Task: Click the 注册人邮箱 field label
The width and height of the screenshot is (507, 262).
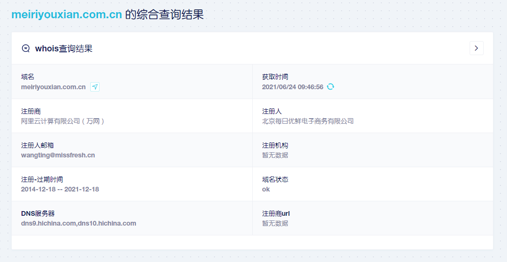Action: [37, 145]
